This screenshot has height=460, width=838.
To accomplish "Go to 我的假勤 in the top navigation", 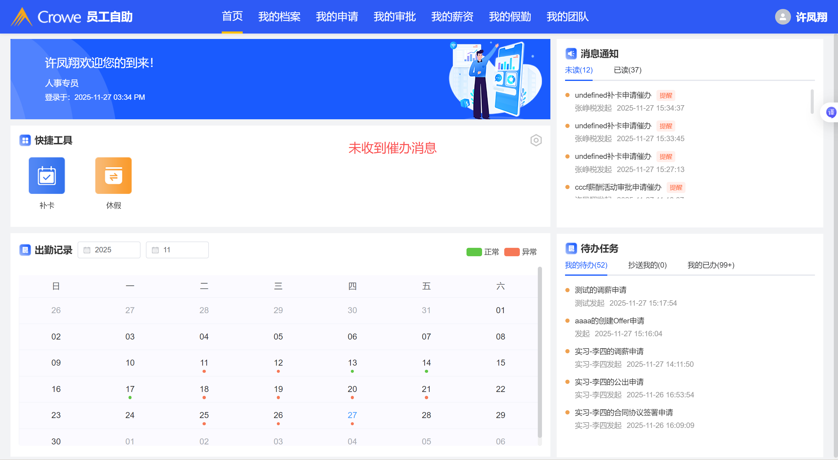I will point(510,17).
